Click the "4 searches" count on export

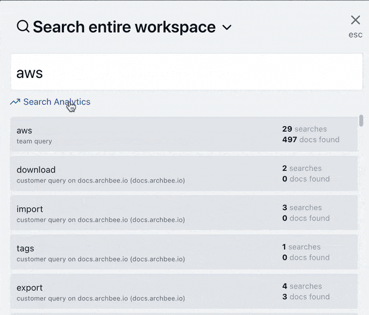click(x=302, y=286)
